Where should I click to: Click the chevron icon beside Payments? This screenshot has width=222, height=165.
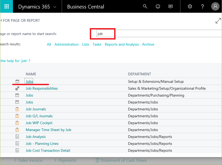[x=55, y=160]
